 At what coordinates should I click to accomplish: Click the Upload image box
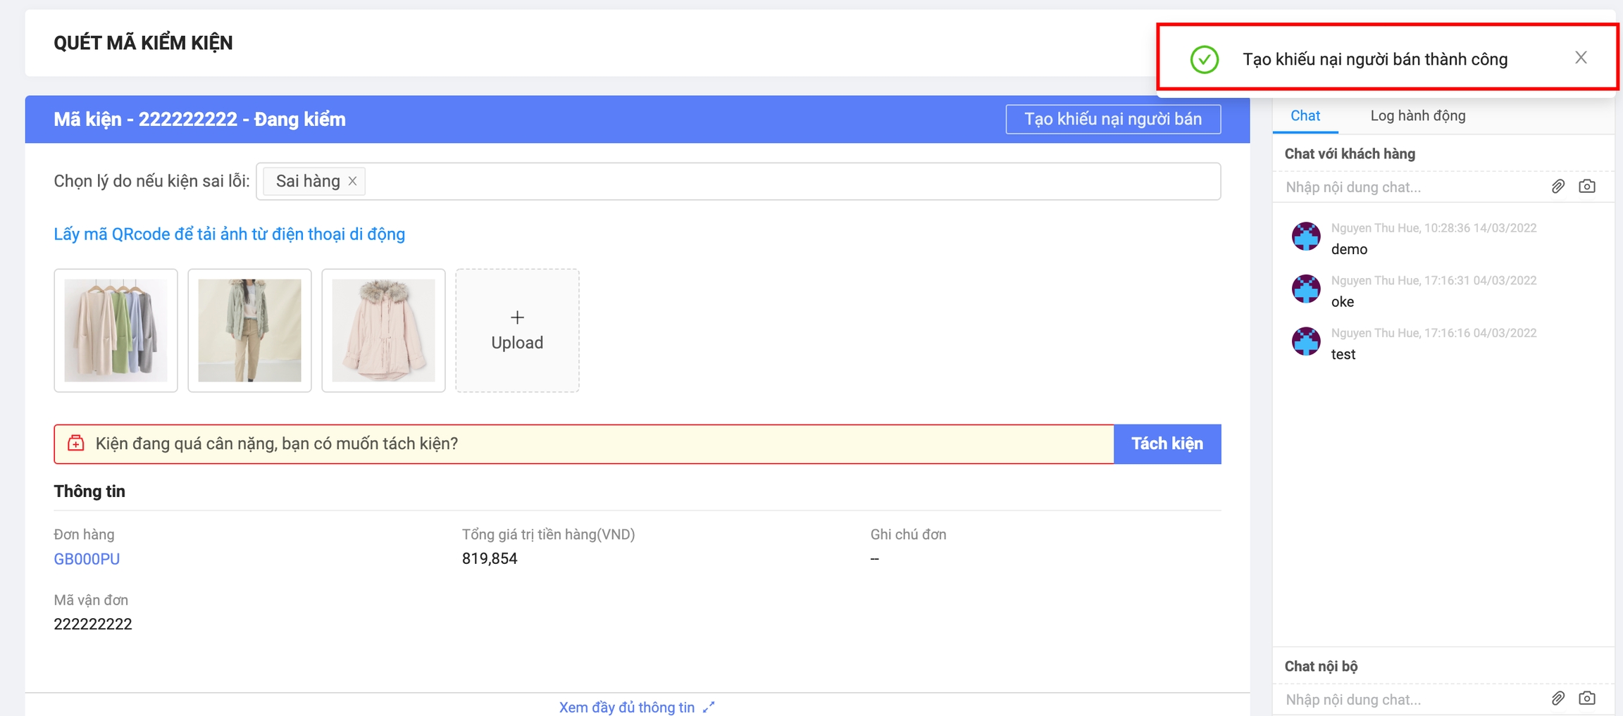click(x=517, y=330)
